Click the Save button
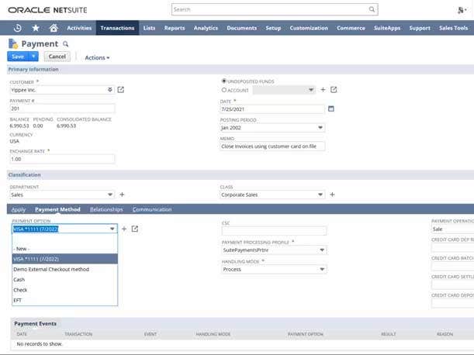 point(18,57)
